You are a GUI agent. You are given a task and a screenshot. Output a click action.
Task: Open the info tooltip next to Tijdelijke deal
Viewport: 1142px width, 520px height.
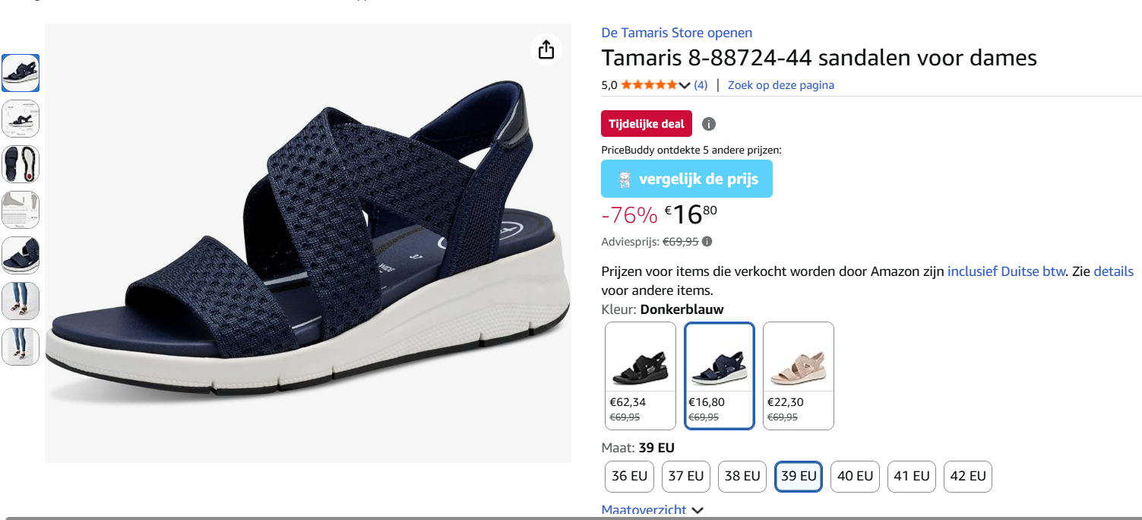(708, 123)
